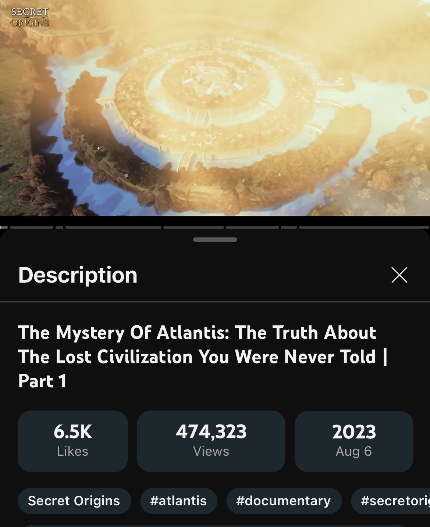The width and height of the screenshot is (430, 527).
Task: Tap the Description heading text
Action: (x=78, y=275)
